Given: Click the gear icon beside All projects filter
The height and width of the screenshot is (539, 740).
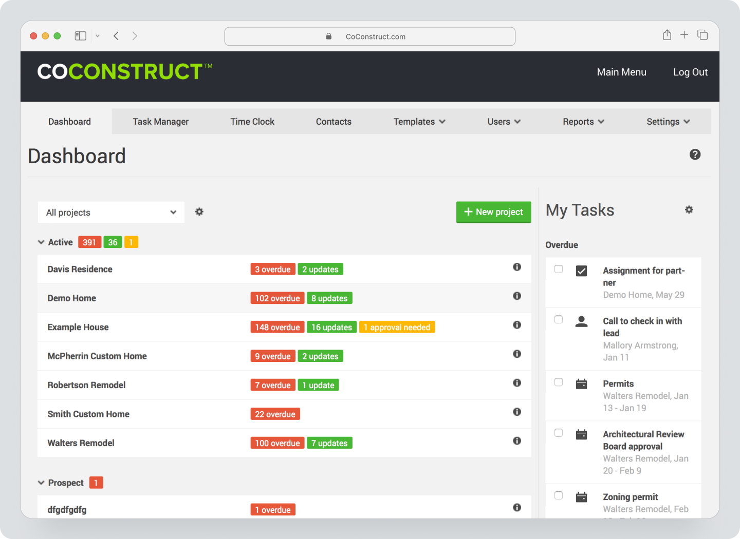Looking at the screenshot, I should (x=199, y=211).
